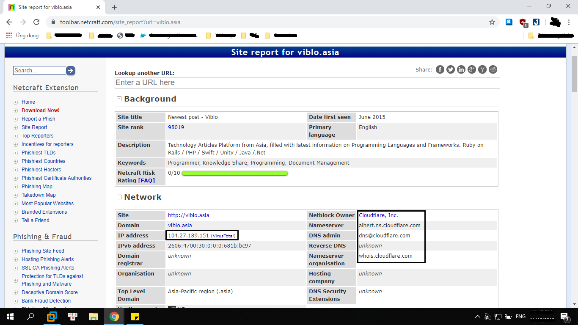Open File Explorer from the taskbar
The image size is (578, 325).
[94, 317]
